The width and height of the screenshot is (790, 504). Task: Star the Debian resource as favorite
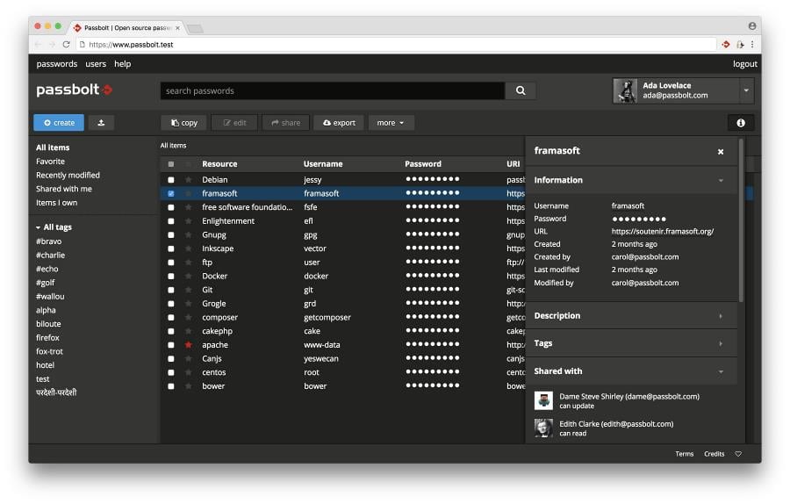pos(189,179)
